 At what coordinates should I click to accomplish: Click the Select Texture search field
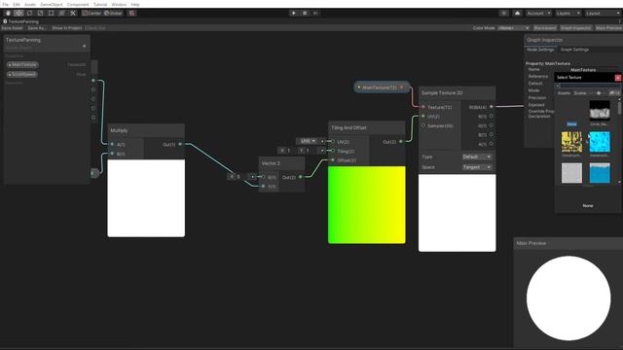(588, 86)
